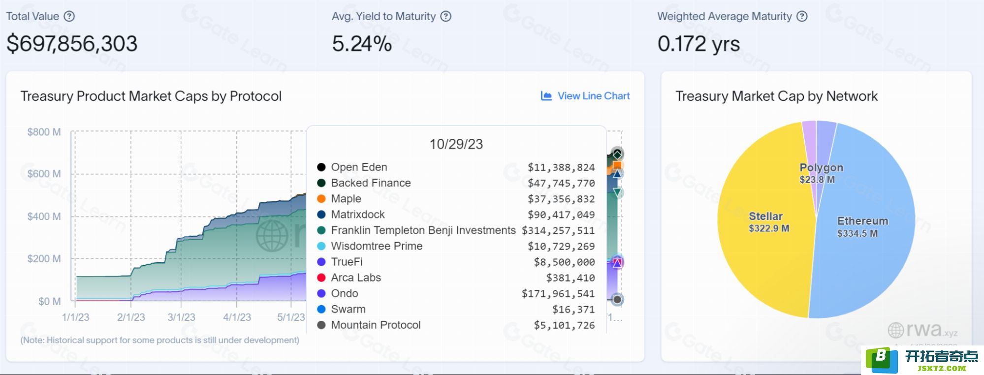
Task: Click the Total Value help icon
Action: [69, 16]
